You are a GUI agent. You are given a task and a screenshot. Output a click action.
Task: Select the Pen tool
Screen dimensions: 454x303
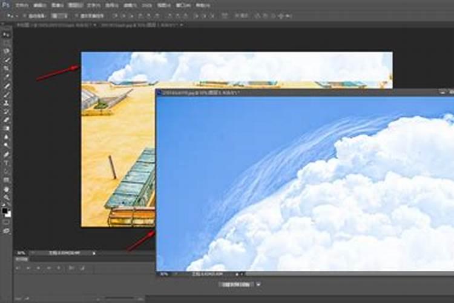click(x=6, y=155)
